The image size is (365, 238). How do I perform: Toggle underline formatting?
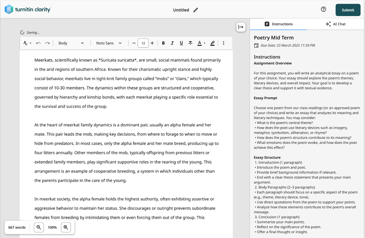click(181, 43)
